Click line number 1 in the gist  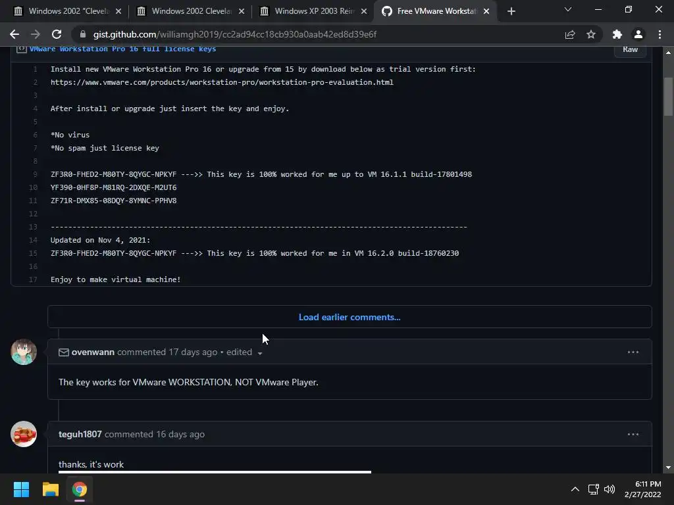[x=36, y=69]
